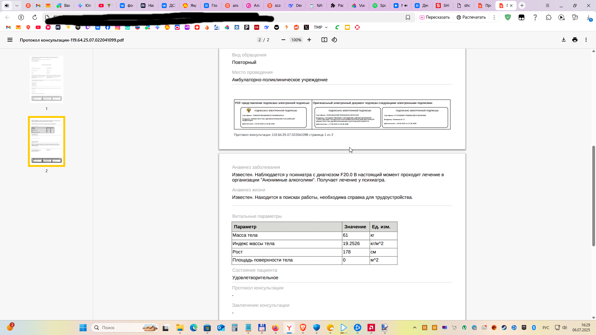Click the PDF zoom in plus button

coord(309,40)
